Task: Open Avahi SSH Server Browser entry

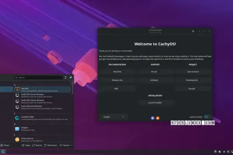Action: point(42,95)
